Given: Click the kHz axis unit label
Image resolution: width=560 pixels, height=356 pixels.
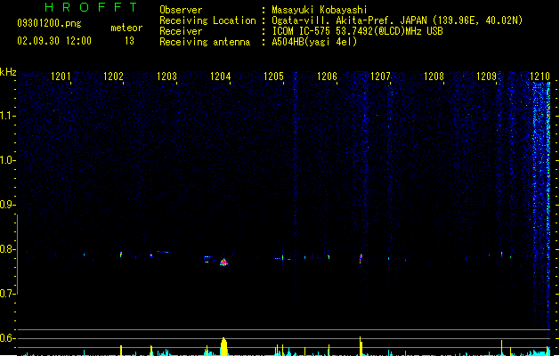Looking at the screenshot, I should tap(8, 72).
